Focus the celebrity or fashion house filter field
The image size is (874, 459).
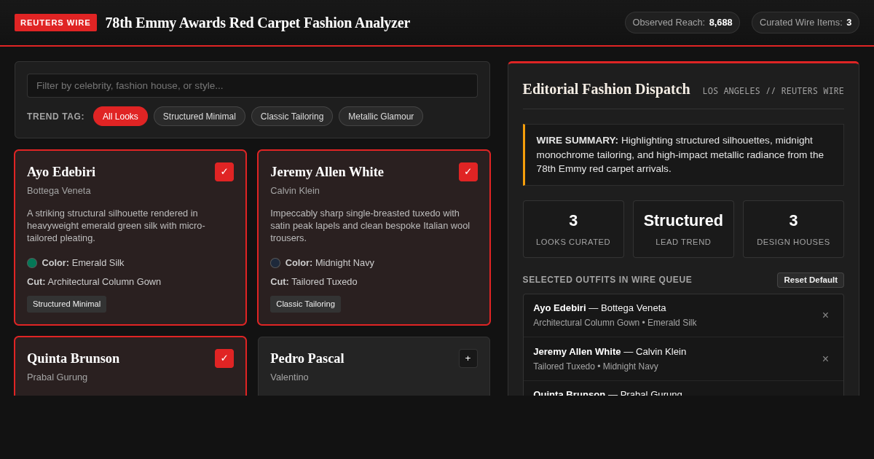tap(252, 85)
